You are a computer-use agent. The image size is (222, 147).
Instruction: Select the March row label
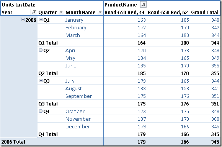click(x=73, y=35)
